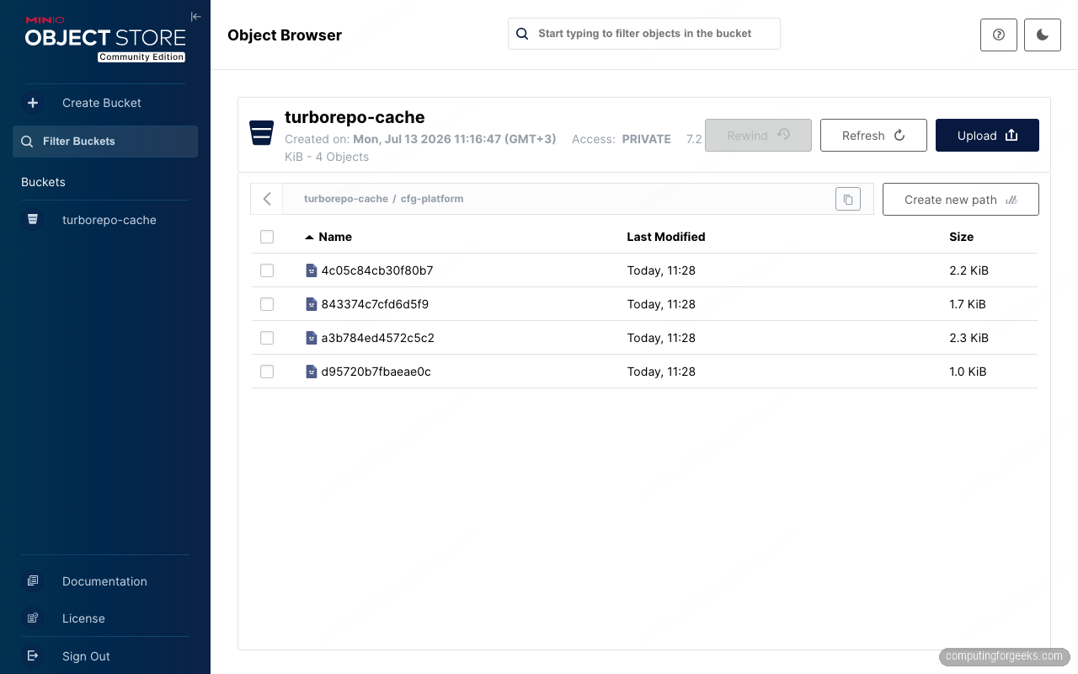Screen dimensions: 1078x674
Task: Click cfg-platform in the breadcrumb path
Action: click(x=432, y=199)
